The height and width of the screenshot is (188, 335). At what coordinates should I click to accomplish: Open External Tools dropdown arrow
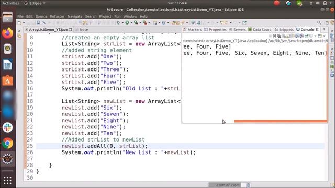coord(149,22)
